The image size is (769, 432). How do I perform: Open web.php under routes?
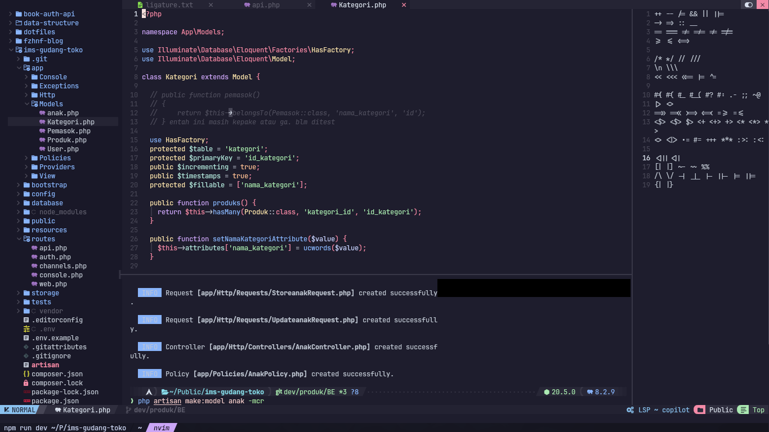point(53,284)
